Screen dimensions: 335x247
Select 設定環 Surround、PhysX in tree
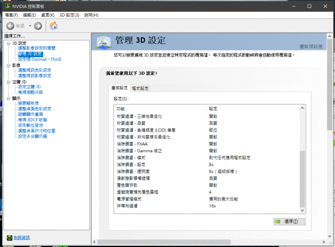40,59
